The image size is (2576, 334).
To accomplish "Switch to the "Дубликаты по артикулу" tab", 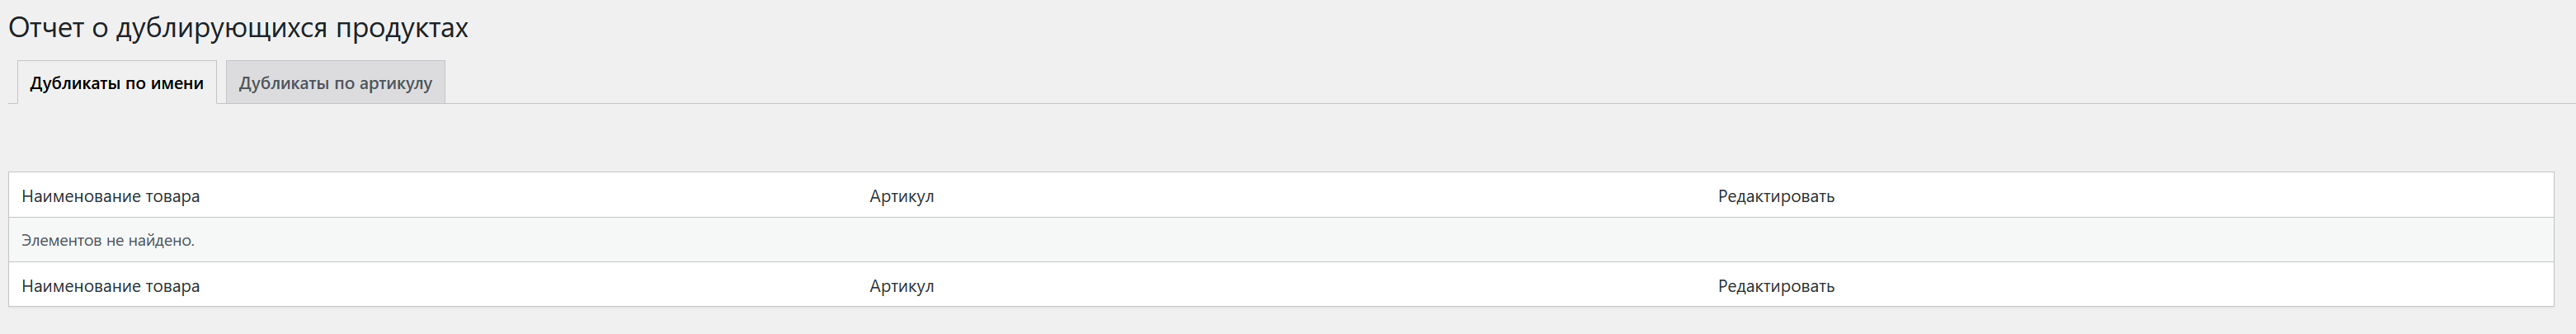I will coord(335,83).
